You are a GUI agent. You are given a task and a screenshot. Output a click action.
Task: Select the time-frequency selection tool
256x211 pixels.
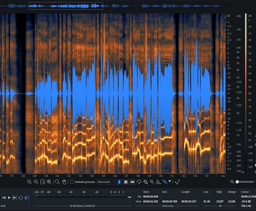tap(126, 182)
